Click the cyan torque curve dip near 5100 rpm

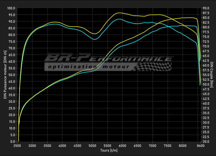tap(95, 39)
